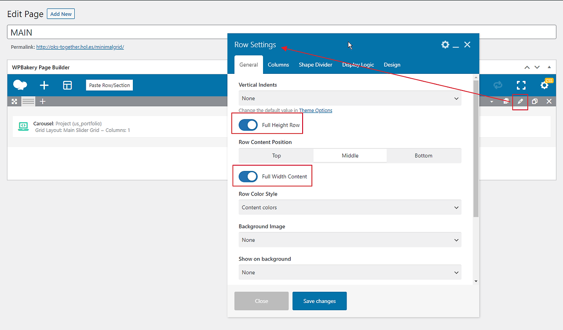Click the 'WPBakery Page Builder' panel title
This screenshot has height=330, width=563.
pos(41,68)
